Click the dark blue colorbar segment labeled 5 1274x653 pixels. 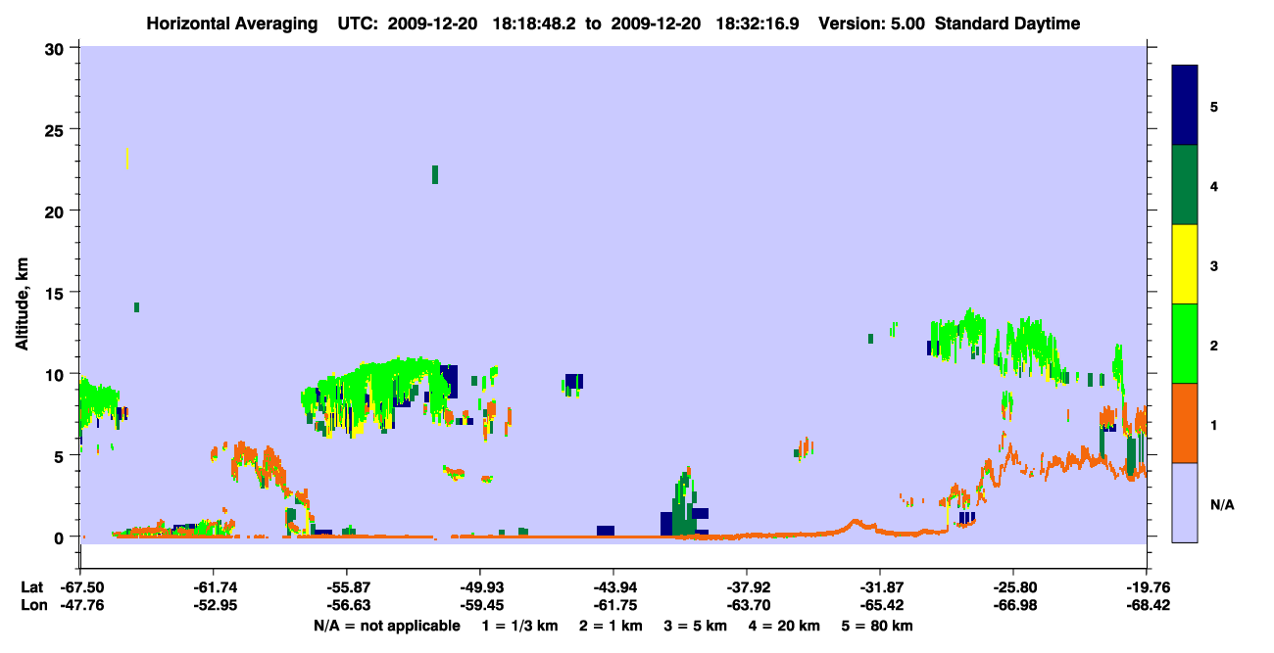pos(1186,106)
